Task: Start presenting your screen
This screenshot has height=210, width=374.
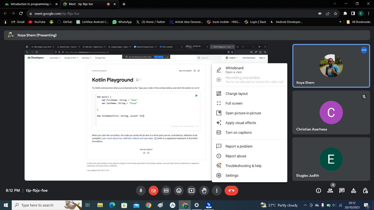Action: click(191, 190)
